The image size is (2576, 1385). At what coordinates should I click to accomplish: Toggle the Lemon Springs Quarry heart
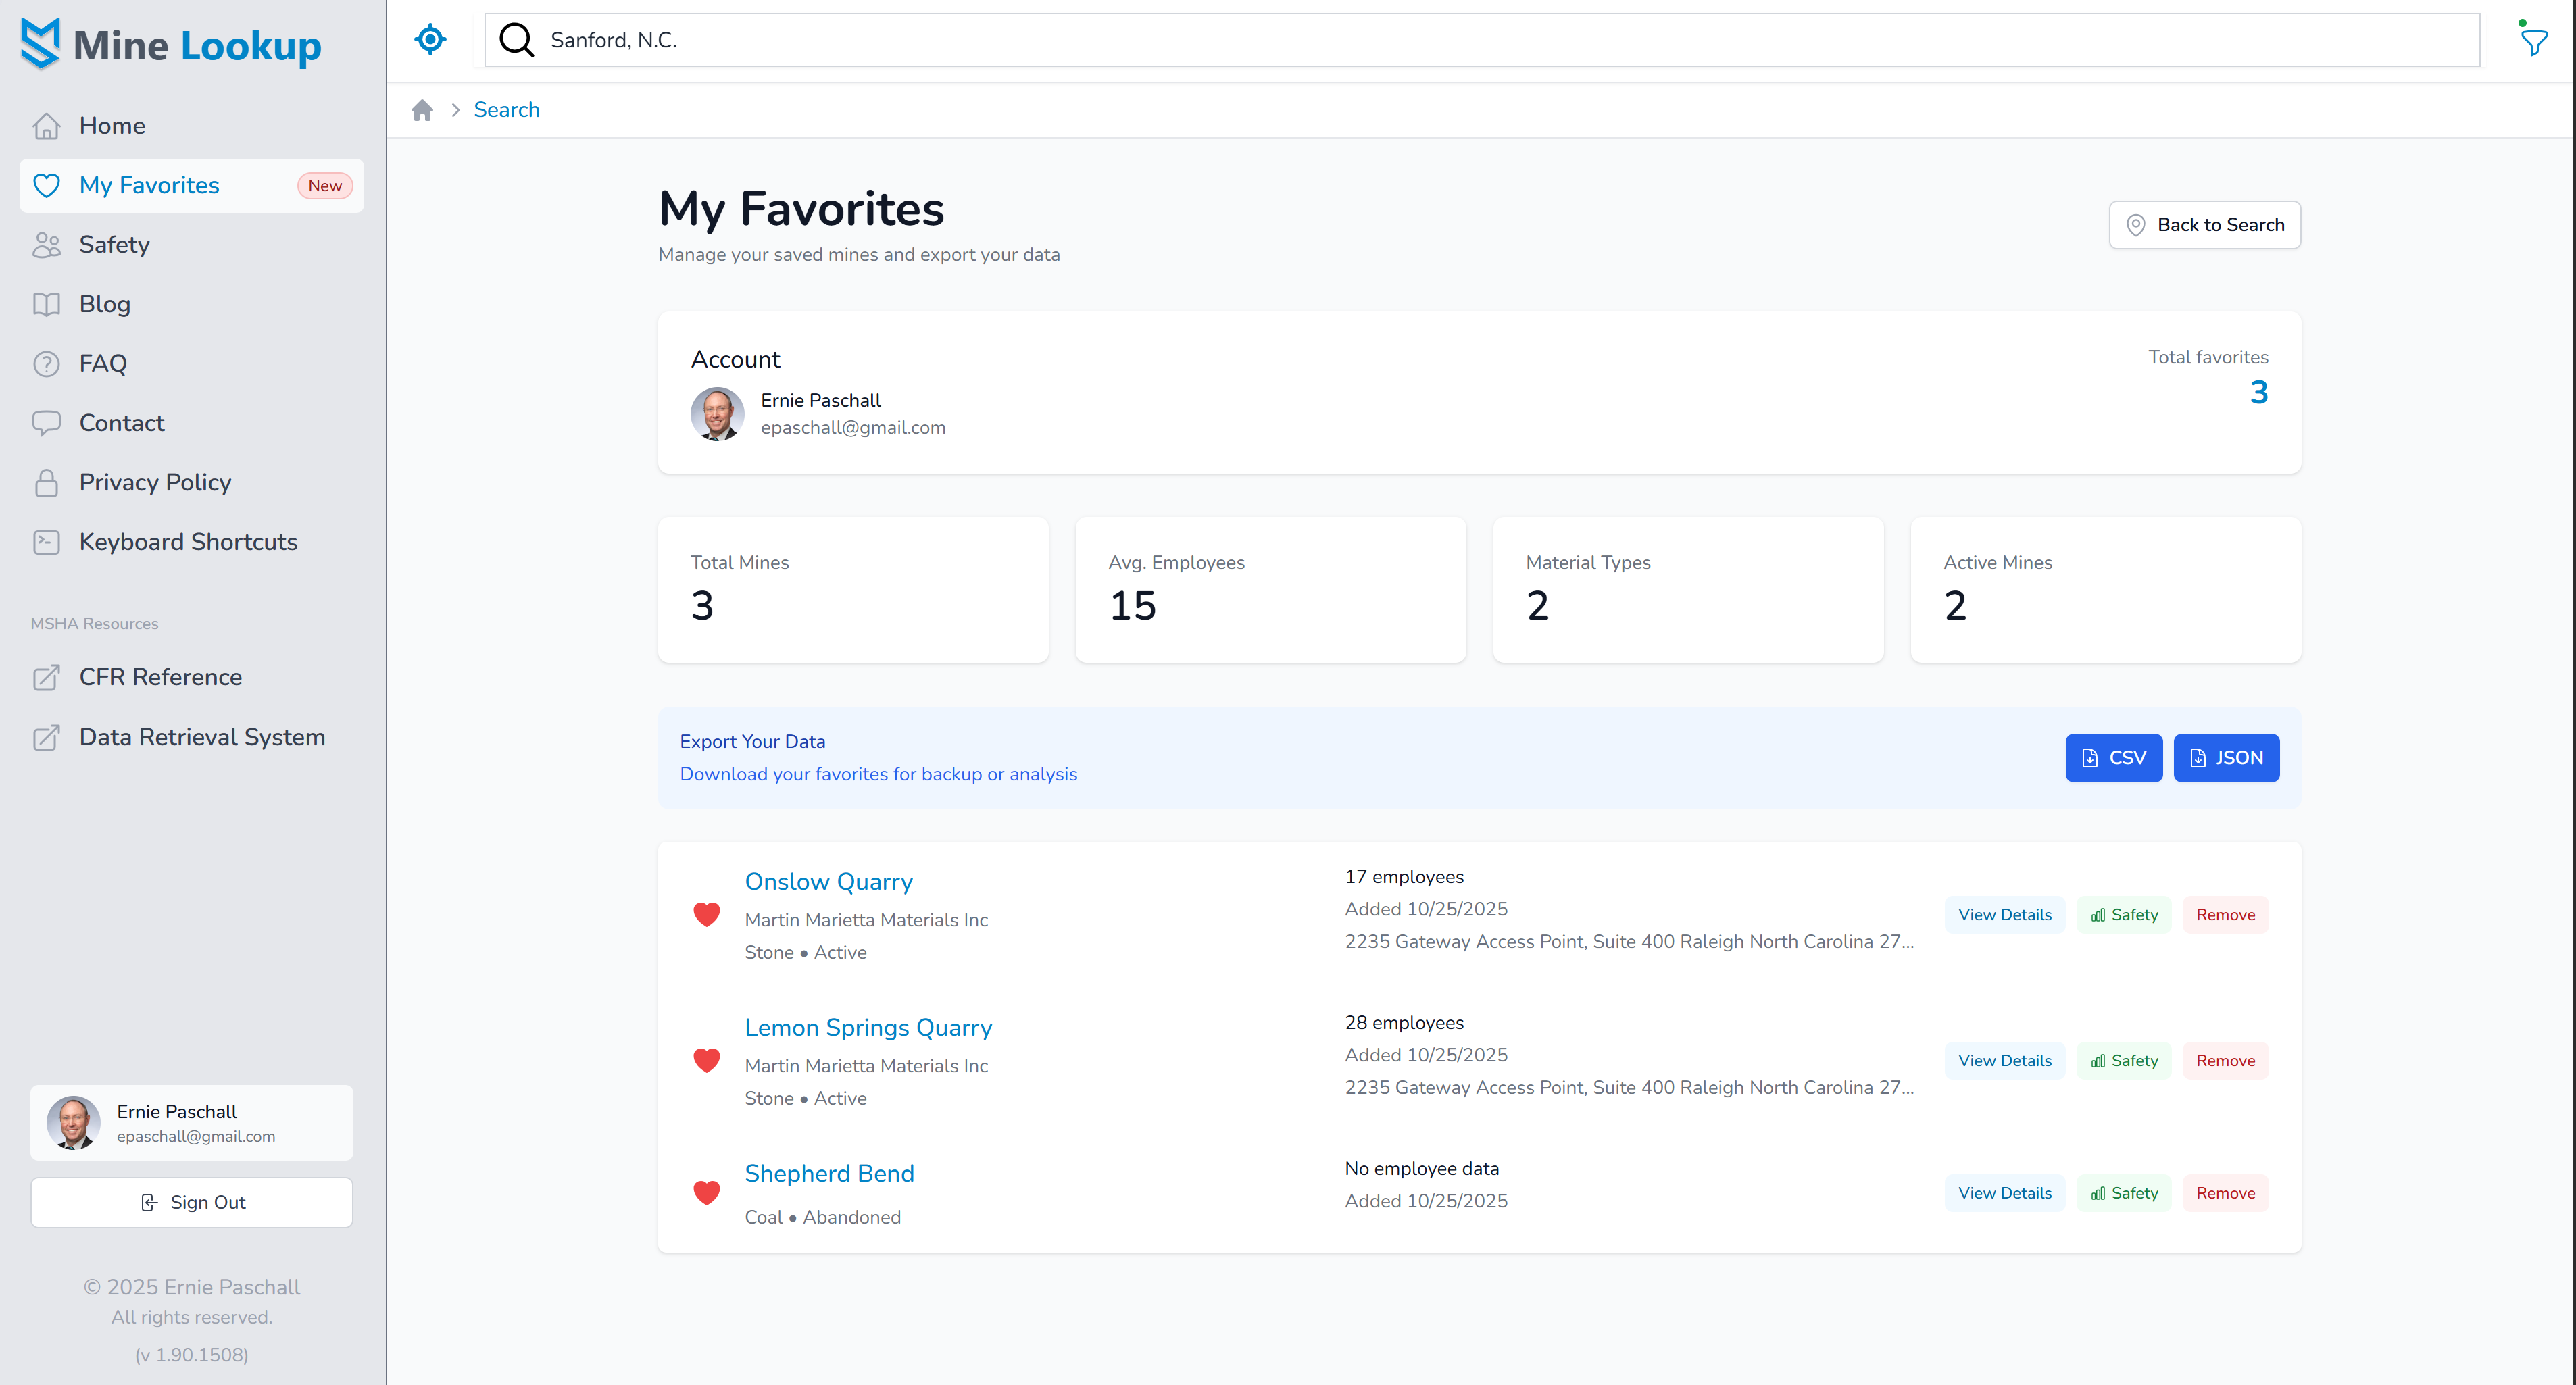tap(707, 1060)
